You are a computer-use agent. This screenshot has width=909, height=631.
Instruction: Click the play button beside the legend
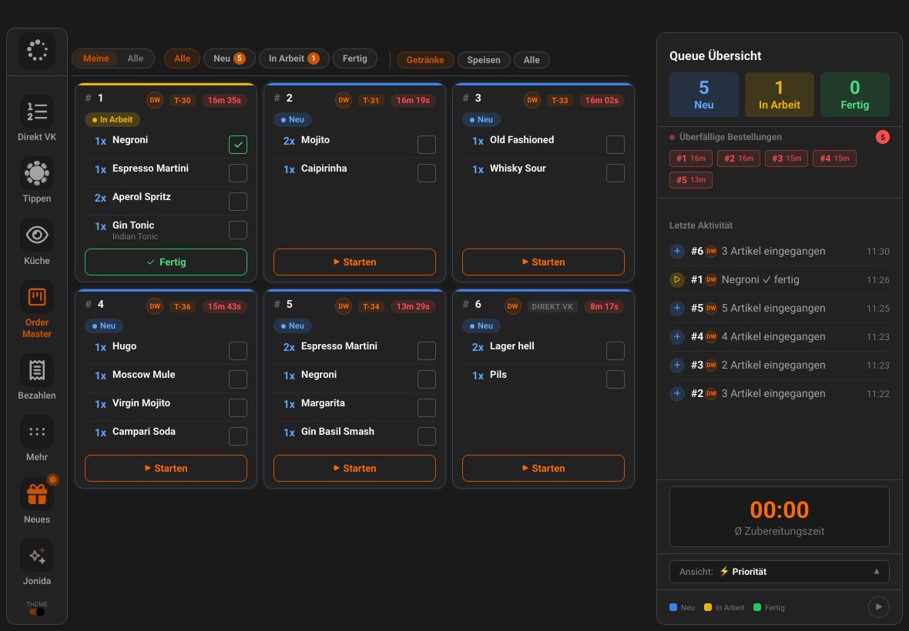[879, 606]
